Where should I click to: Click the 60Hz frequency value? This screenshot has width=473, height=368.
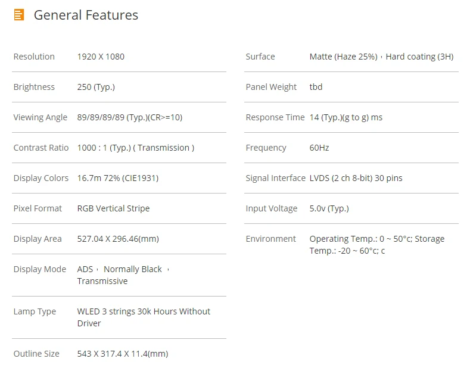click(x=319, y=148)
